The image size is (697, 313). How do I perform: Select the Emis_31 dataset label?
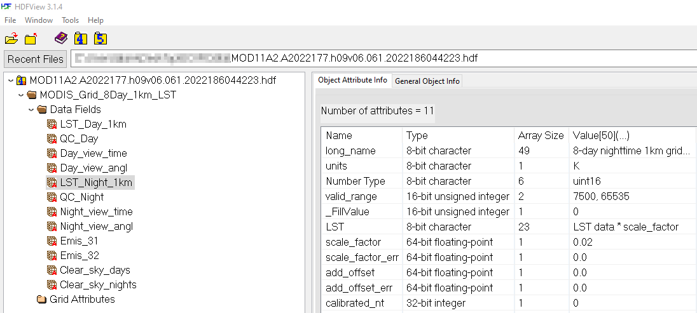point(79,241)
